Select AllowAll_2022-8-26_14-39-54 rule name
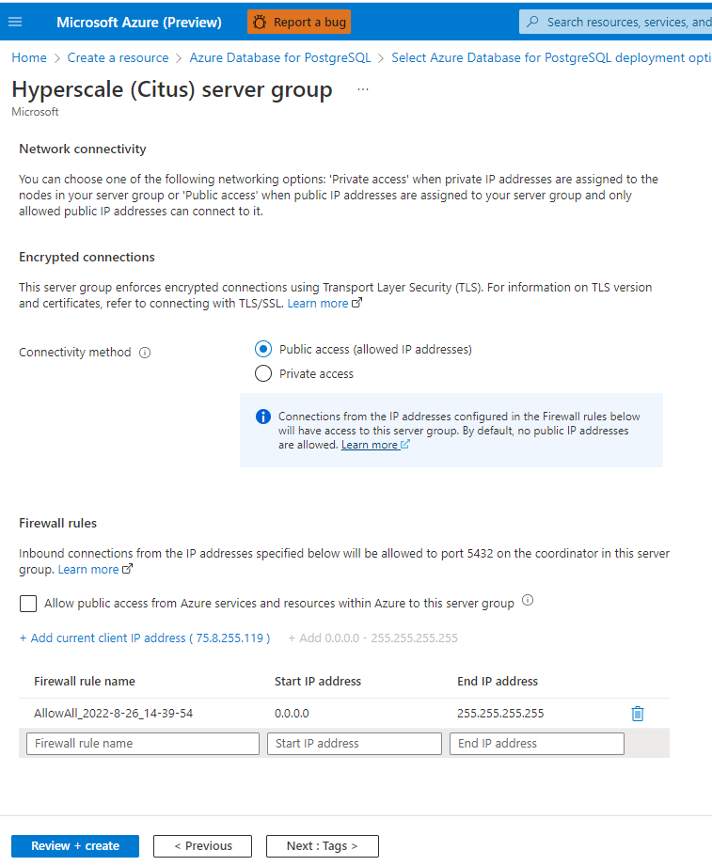The image size is (712, 866). [113, 713]
